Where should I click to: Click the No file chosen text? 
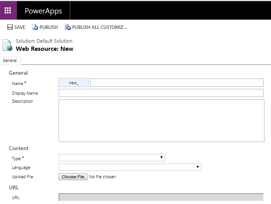pos(103,177)
